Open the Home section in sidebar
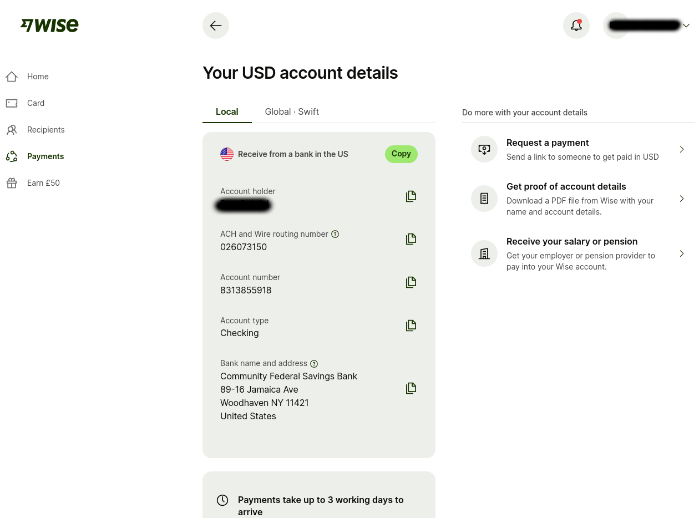699x518 pixels. pos(38,77)
